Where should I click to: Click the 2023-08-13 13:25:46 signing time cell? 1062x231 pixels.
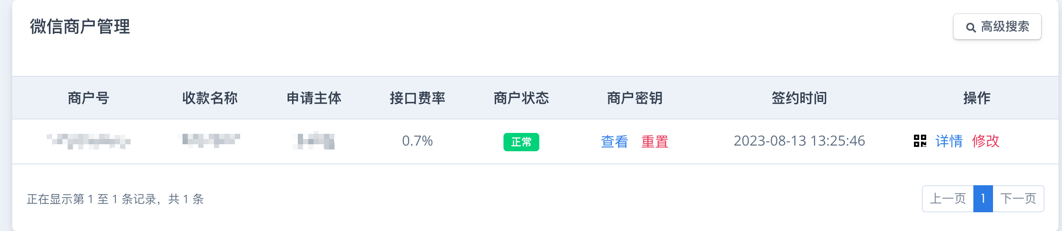pyautogui.click(x=799, y=141)
